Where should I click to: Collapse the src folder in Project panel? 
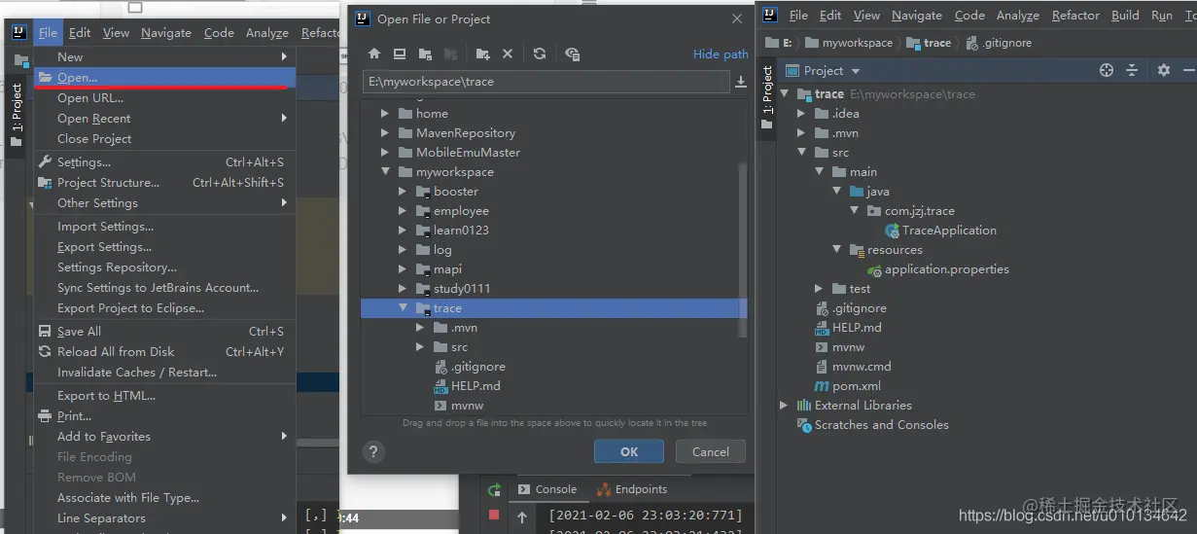801,152
